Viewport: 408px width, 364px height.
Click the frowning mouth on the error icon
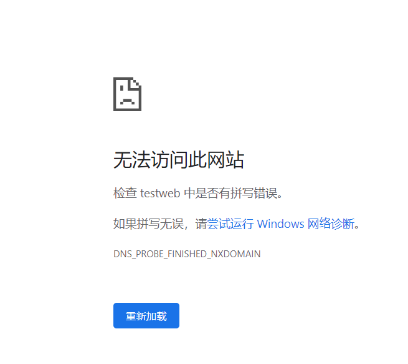(127, 101)
